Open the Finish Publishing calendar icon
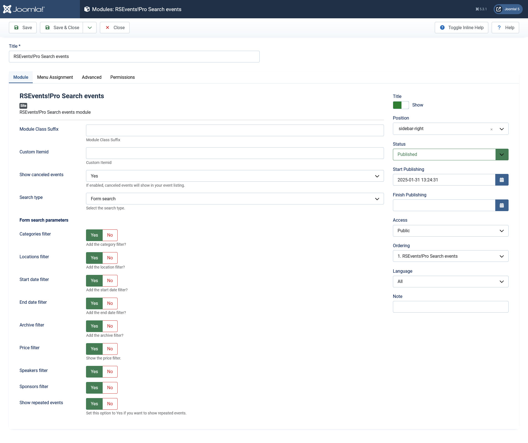Image resolution: width=528 pixels, height=443 pixels. [x=502, y=205]
